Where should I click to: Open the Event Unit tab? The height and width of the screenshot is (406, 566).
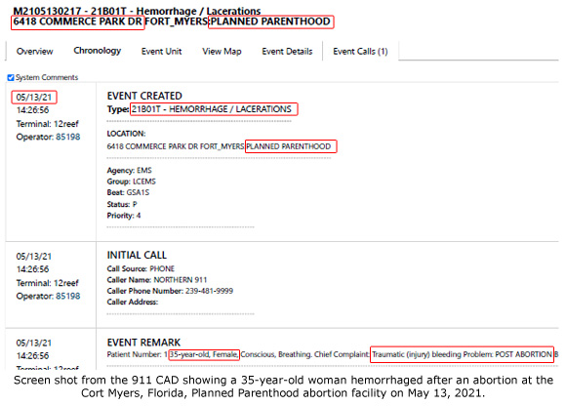pyautogui.click(x=161, y=52)
